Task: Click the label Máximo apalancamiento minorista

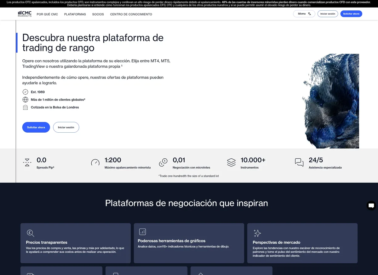Action: [x=128, y=168]
